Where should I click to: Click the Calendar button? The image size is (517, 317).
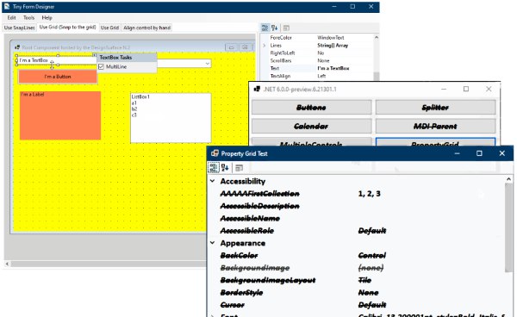pyautogui.click(x=312, y=127)
